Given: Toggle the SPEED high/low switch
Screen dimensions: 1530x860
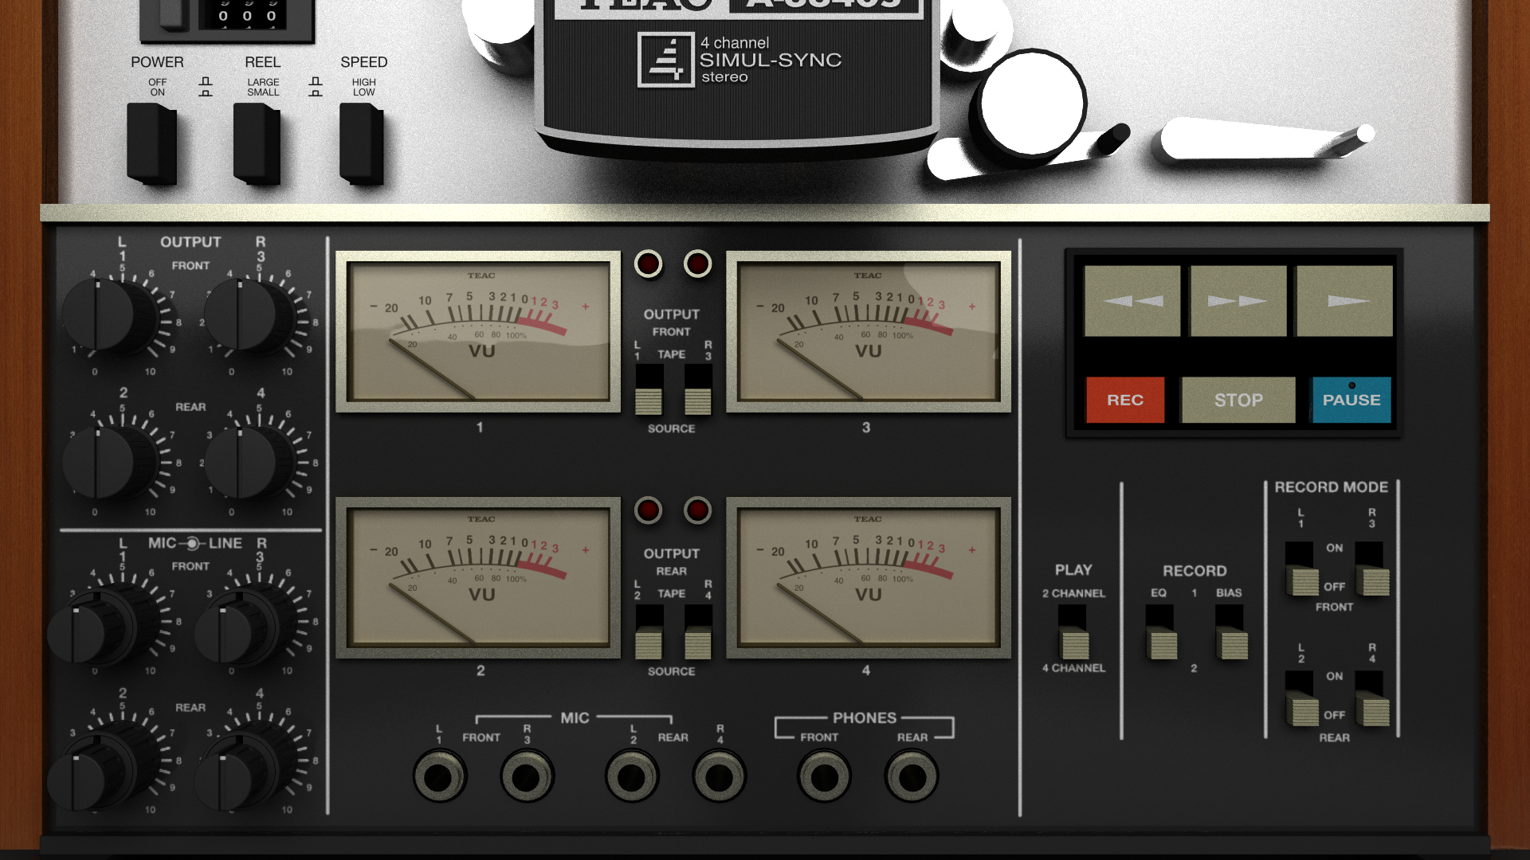Looking at the screenshot, I should click(x=362, y=144).
